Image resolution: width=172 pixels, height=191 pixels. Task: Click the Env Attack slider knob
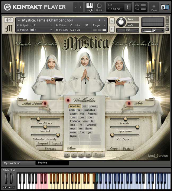[x=38, y=119]
